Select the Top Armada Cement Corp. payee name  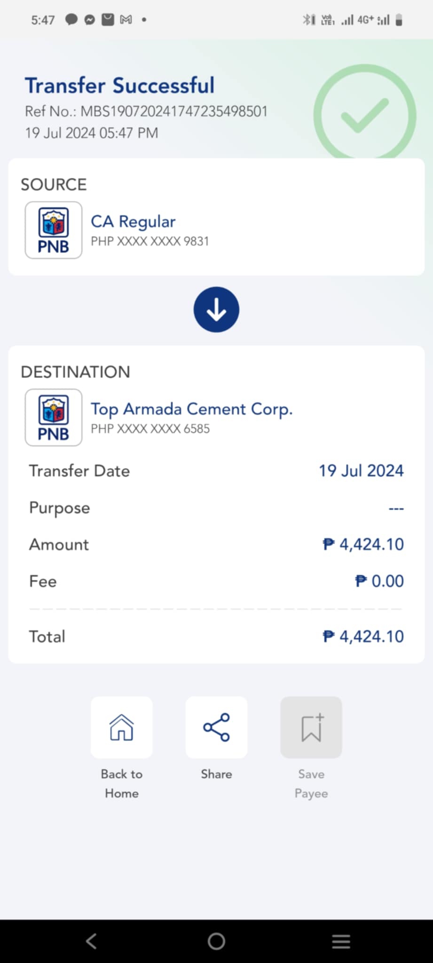click(x=191, y=409)
